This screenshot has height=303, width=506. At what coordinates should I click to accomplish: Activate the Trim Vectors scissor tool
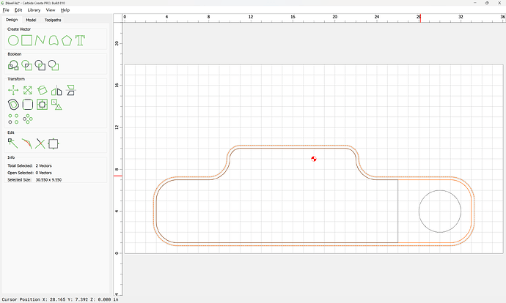pyautogui.click(x=40, y=143)
